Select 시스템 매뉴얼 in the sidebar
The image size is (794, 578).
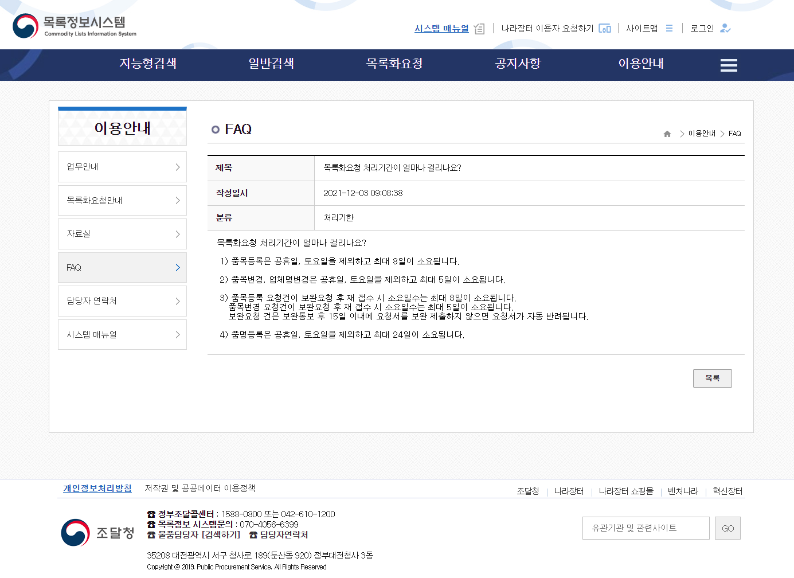(122, 335)
